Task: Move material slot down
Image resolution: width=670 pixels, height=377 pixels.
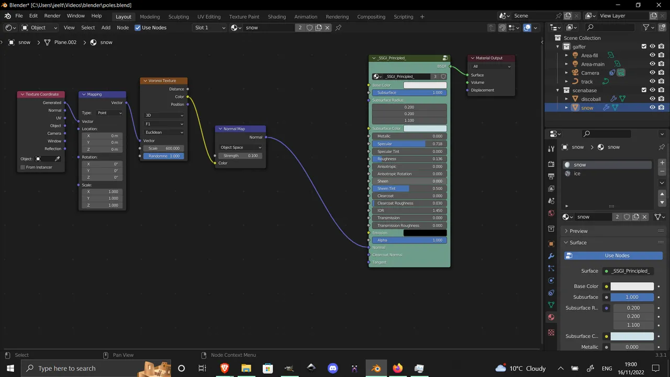Action: (x=662, y=202)
